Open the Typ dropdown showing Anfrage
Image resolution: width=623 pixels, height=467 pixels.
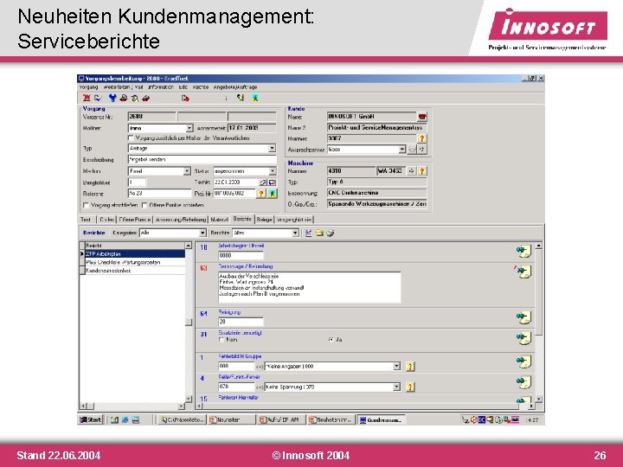272,148
